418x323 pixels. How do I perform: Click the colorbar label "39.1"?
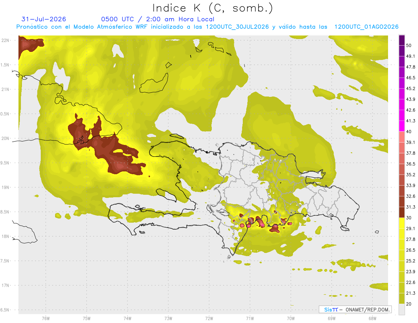[411, 142]
